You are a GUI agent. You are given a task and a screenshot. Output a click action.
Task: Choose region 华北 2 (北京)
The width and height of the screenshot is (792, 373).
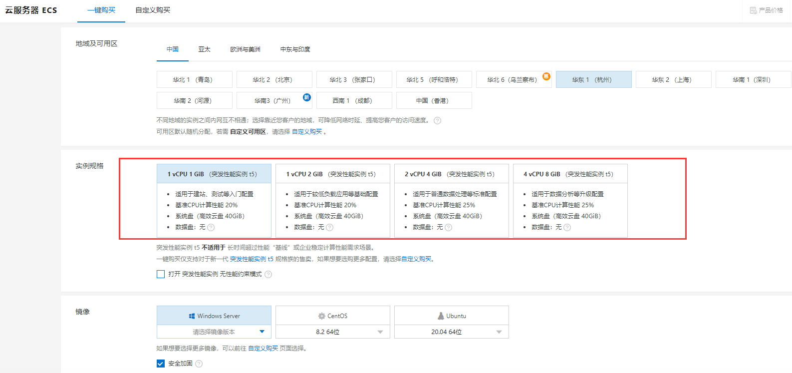pos(274,79)
